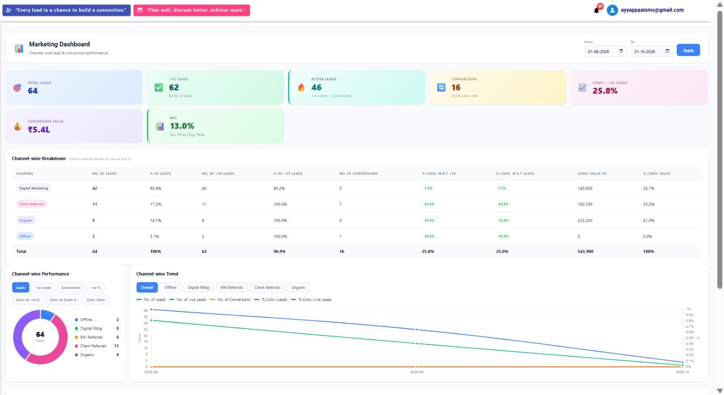Toggle % Conv./+ve Leads legend series
Image resolution: width=724 pixels, height=395 pixels.
[311, 300]
